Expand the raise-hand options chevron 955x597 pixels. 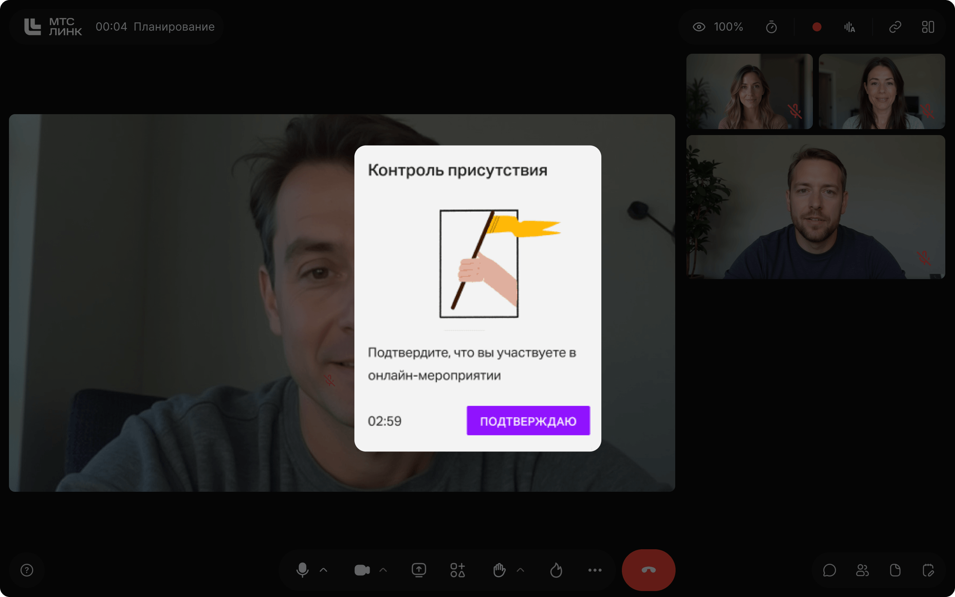(520, 570)
